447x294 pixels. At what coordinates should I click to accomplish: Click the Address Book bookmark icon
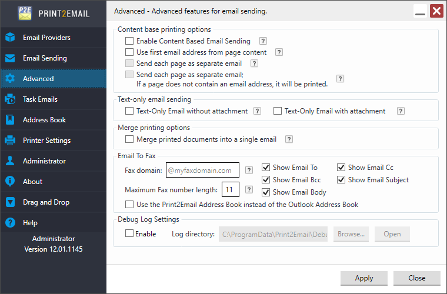[10, 119]
